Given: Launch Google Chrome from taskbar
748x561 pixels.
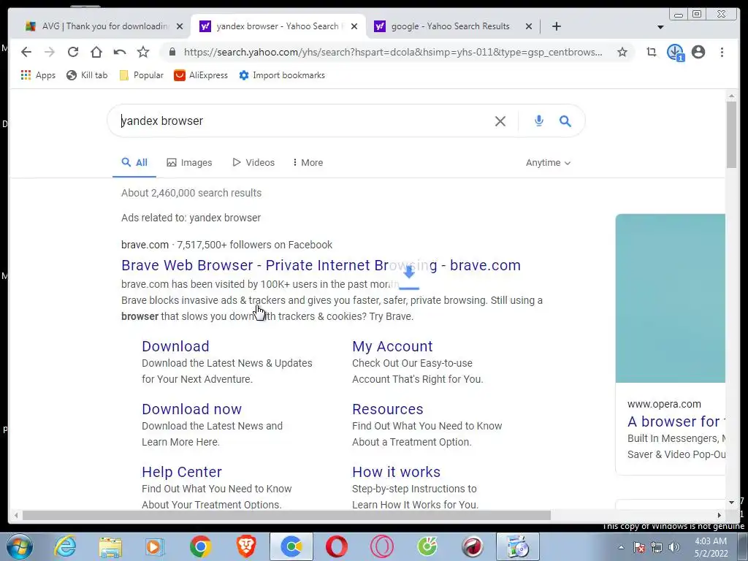Looking at the screenshot, I should coord(200,546).
